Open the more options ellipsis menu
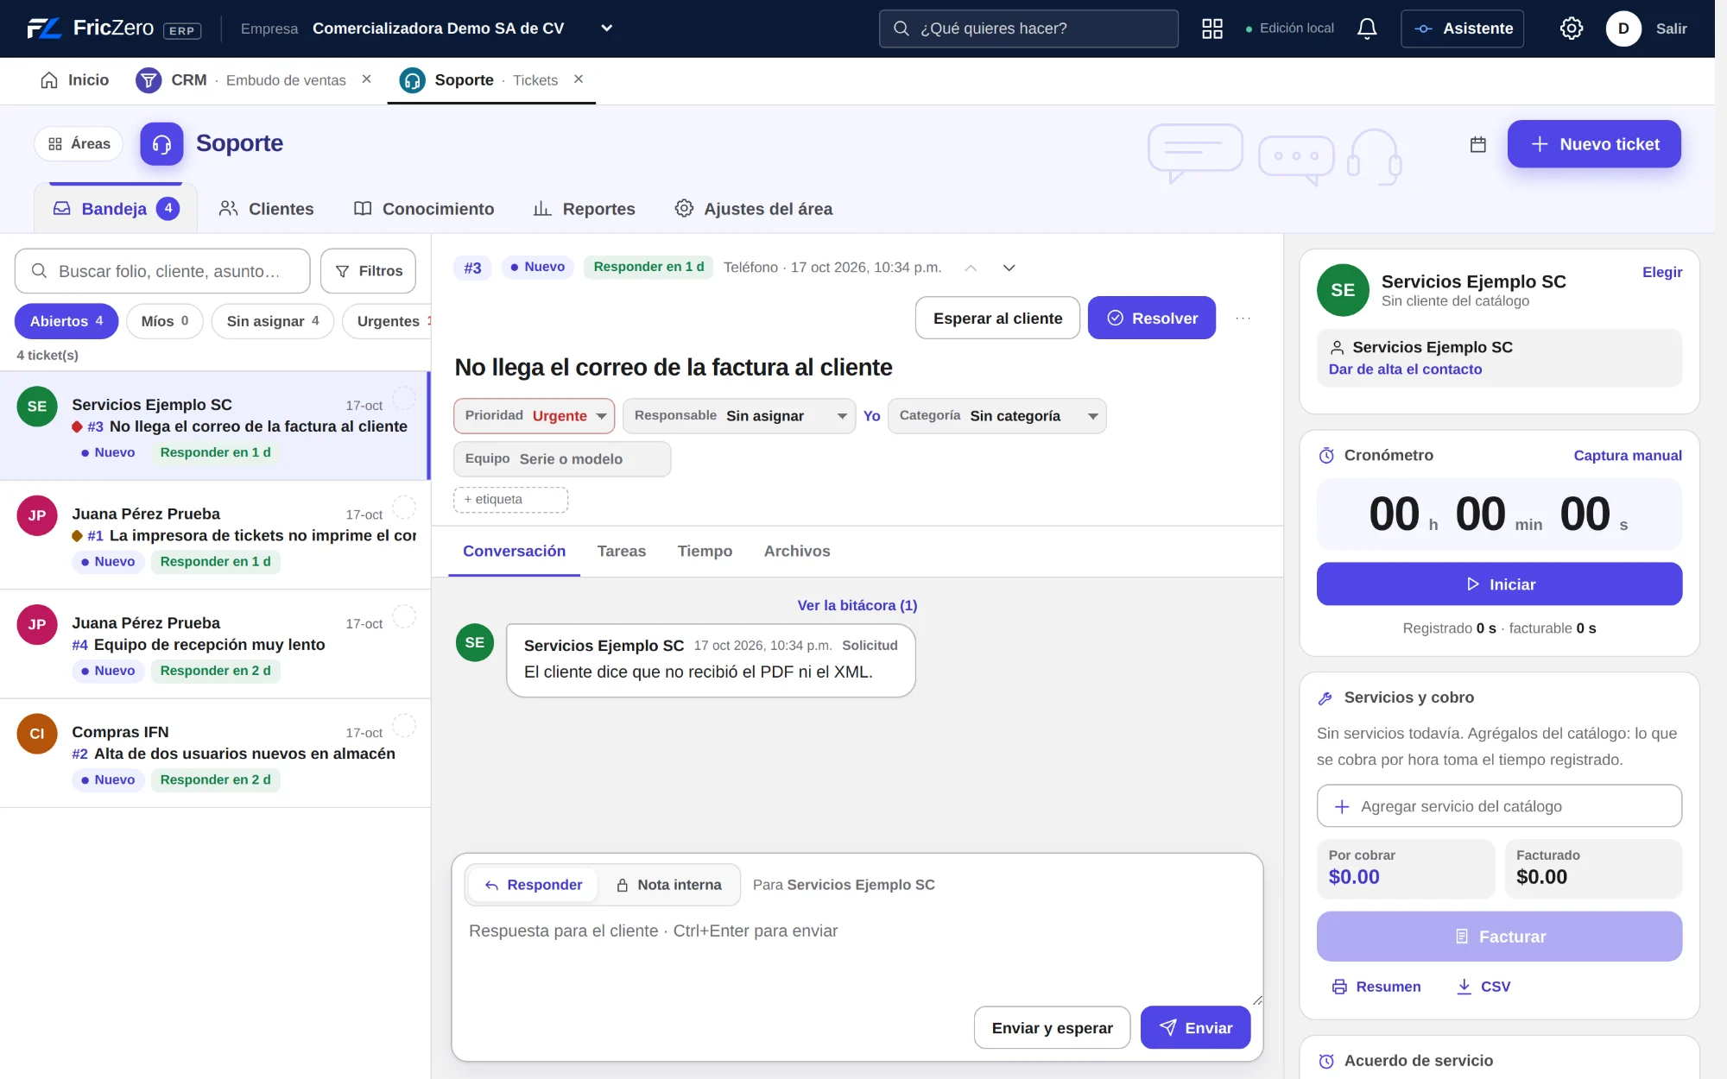1727x1079 pixels. (x=1243, y=318)
